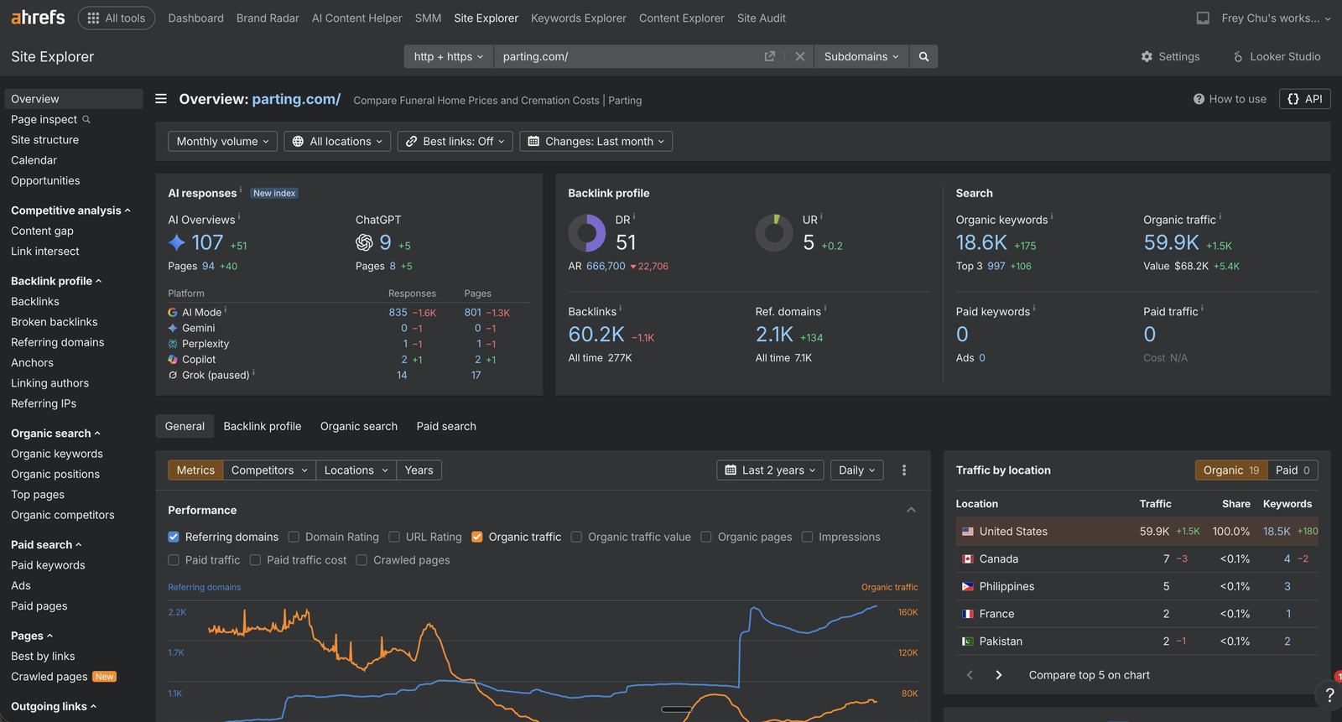This screenshot has height=722, width=1342.
Task: Click the United States flag icon
Action: click(968, 532)
